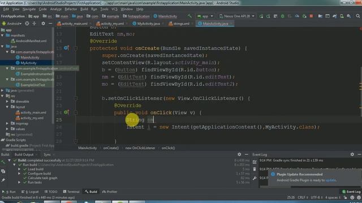Switch to the Build Output tab
Viewport: 362px width, 203px height.
pyautogui.click(x=24, y=155)
